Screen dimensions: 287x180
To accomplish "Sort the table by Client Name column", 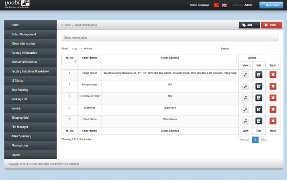I will pyautogui.click(x=90, y=58).
